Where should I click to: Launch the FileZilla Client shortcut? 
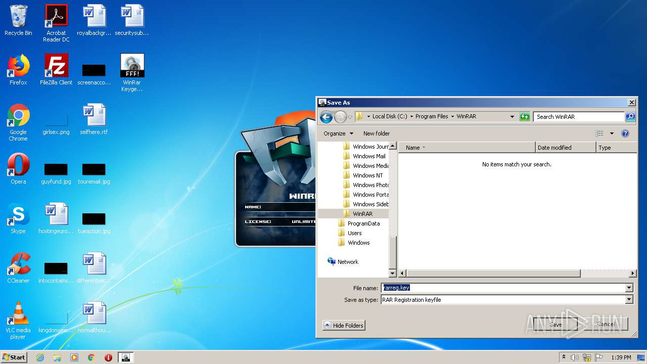(56, 70)
